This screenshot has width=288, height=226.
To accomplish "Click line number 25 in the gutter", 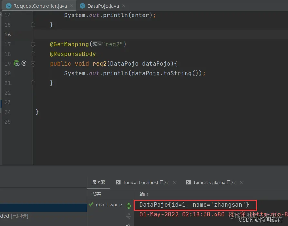I will click(x=7, y=122).
